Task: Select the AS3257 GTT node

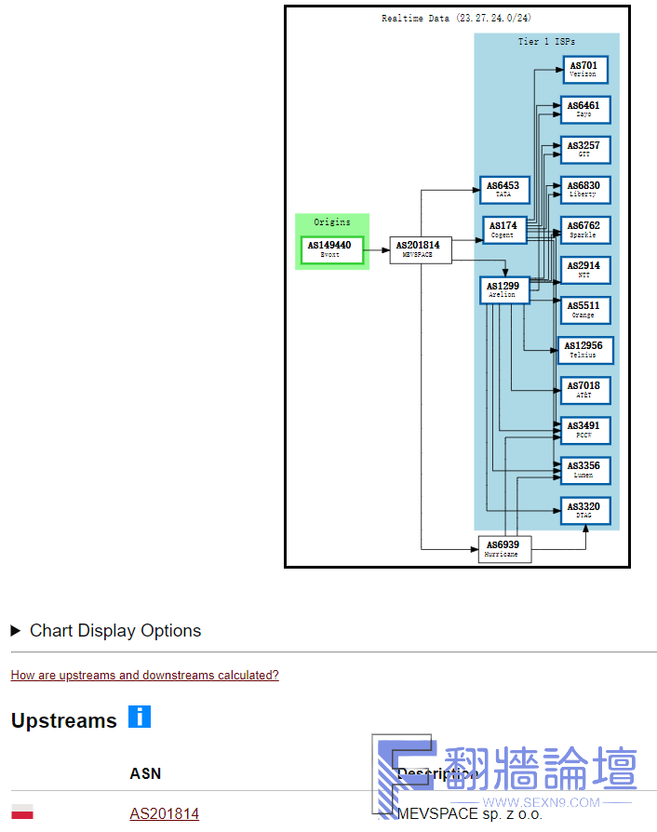Action: [585, 150]
